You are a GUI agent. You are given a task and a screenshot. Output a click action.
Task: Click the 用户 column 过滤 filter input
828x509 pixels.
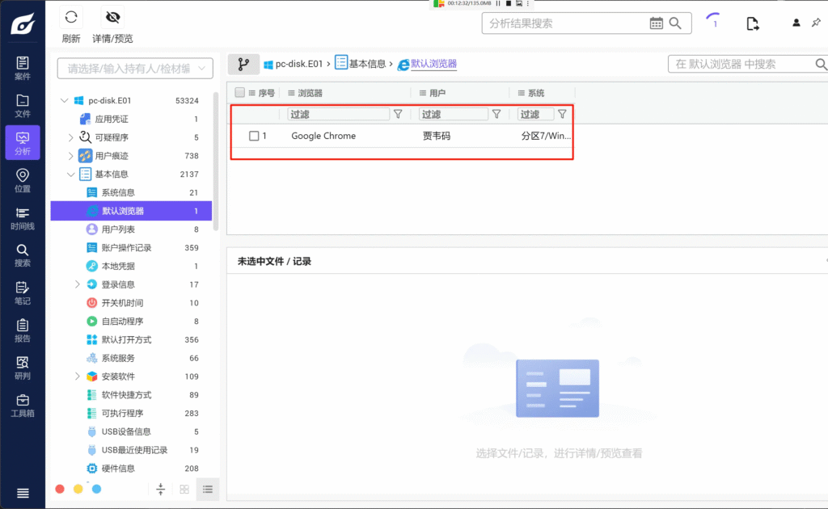coord(453,114)
